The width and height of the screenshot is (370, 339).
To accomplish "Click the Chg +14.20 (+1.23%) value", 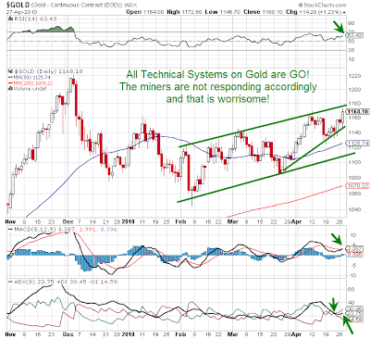I will (314, 12).
